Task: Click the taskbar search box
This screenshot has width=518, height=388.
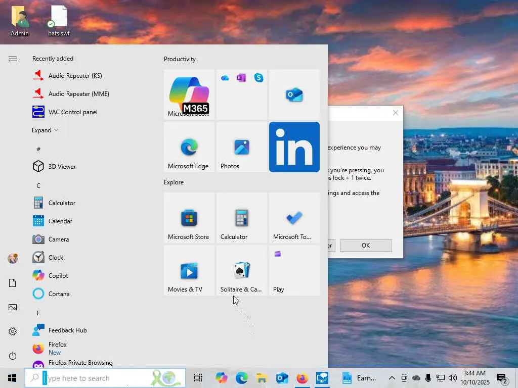Action: [x=96, y=378]
